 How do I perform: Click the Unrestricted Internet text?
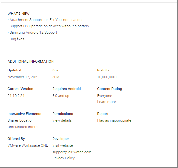pyautogui.click(x=24, y=127)
